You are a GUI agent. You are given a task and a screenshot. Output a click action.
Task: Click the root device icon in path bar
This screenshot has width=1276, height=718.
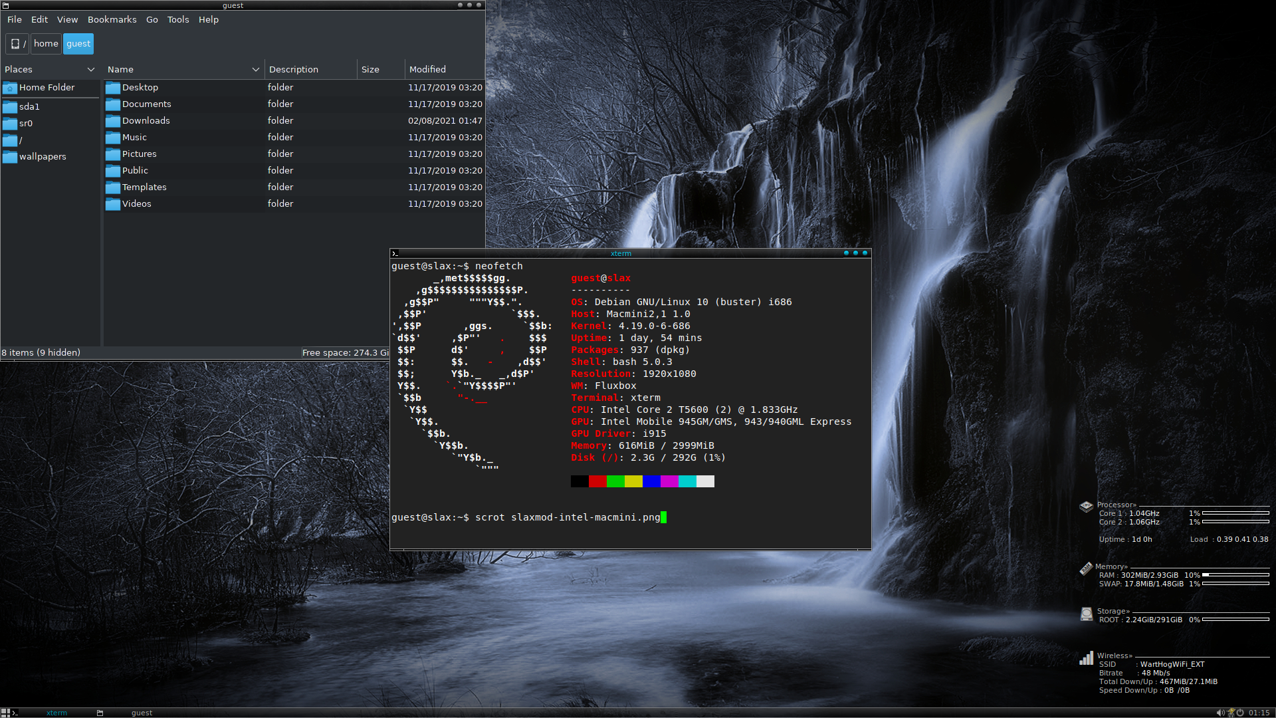[15, 44]
